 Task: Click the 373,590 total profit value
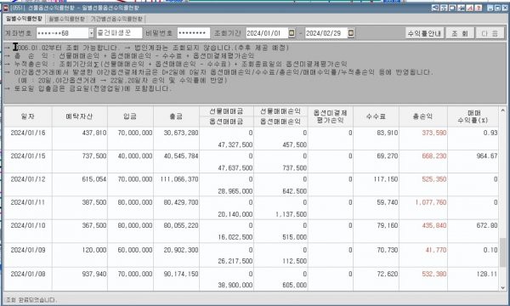pyautogui.click(x=434, y=133)
